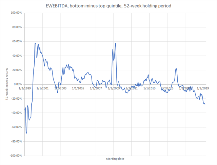Click the 60.00% y-axis tick label
The height and width of the screenshot is (165, 217).
[16, 41]
